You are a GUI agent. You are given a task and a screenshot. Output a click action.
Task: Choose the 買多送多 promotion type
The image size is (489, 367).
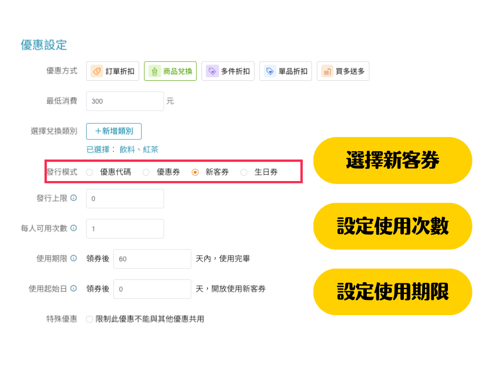pos(343,71)
